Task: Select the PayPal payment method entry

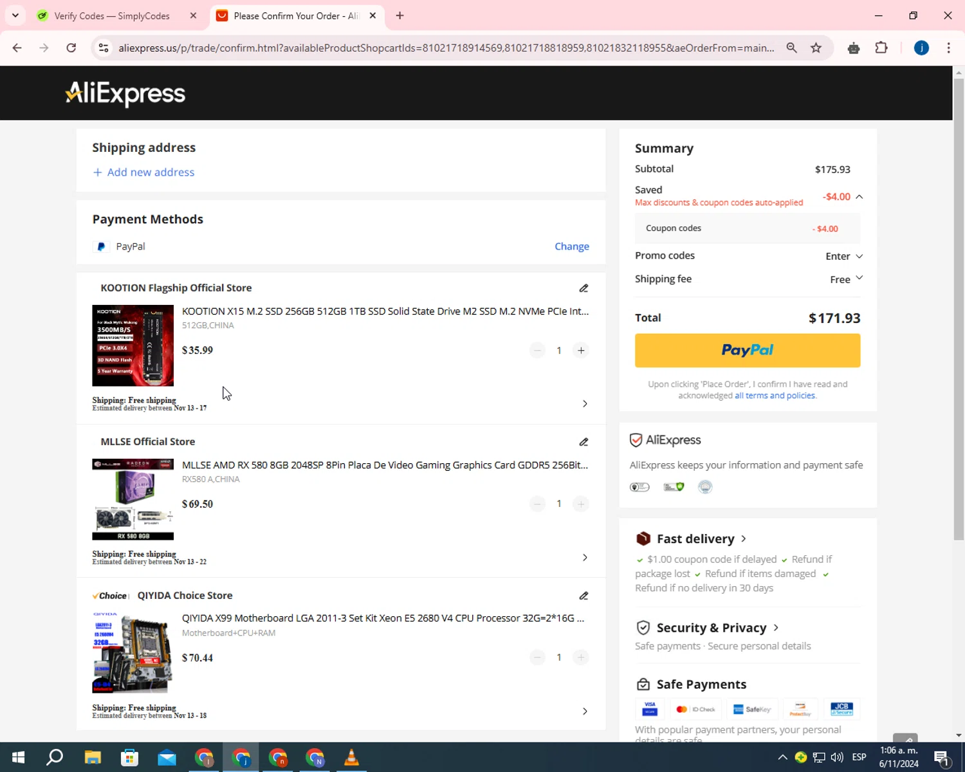Action: [x=120, y=246]
